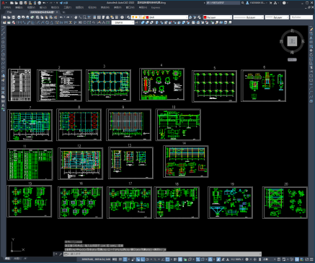Image resolution: width=315 pixels, height=263 pixels.
Task: Click the Help question-mark in Standard toolbar
Action: click(123, 17)
